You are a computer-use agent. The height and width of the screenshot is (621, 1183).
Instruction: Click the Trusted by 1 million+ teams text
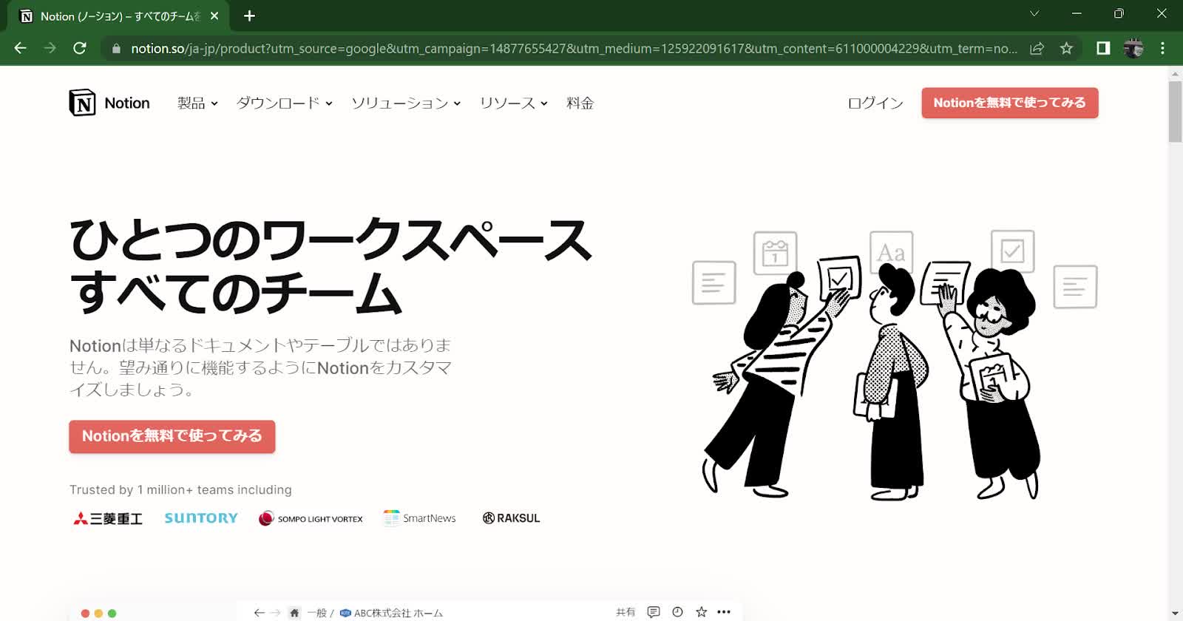tap(180, 489)
